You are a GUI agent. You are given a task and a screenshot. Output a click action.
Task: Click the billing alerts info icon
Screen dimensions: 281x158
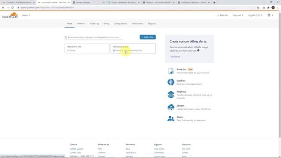198,50
